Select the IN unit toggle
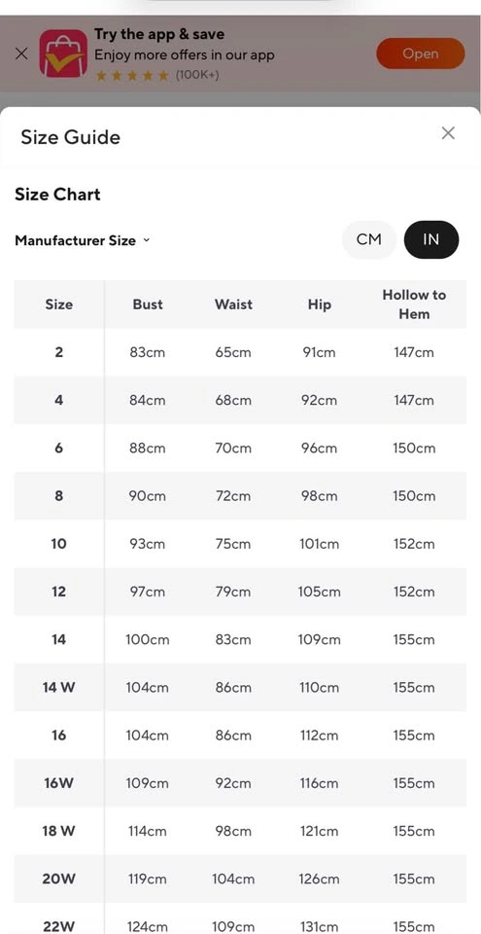 point(431,239)
